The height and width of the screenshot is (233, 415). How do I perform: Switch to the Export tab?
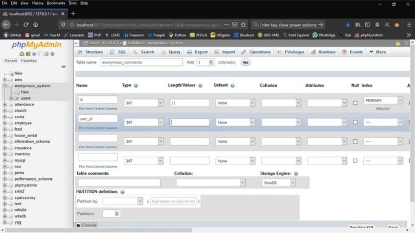pyautogui.click(x=197, y=52)
